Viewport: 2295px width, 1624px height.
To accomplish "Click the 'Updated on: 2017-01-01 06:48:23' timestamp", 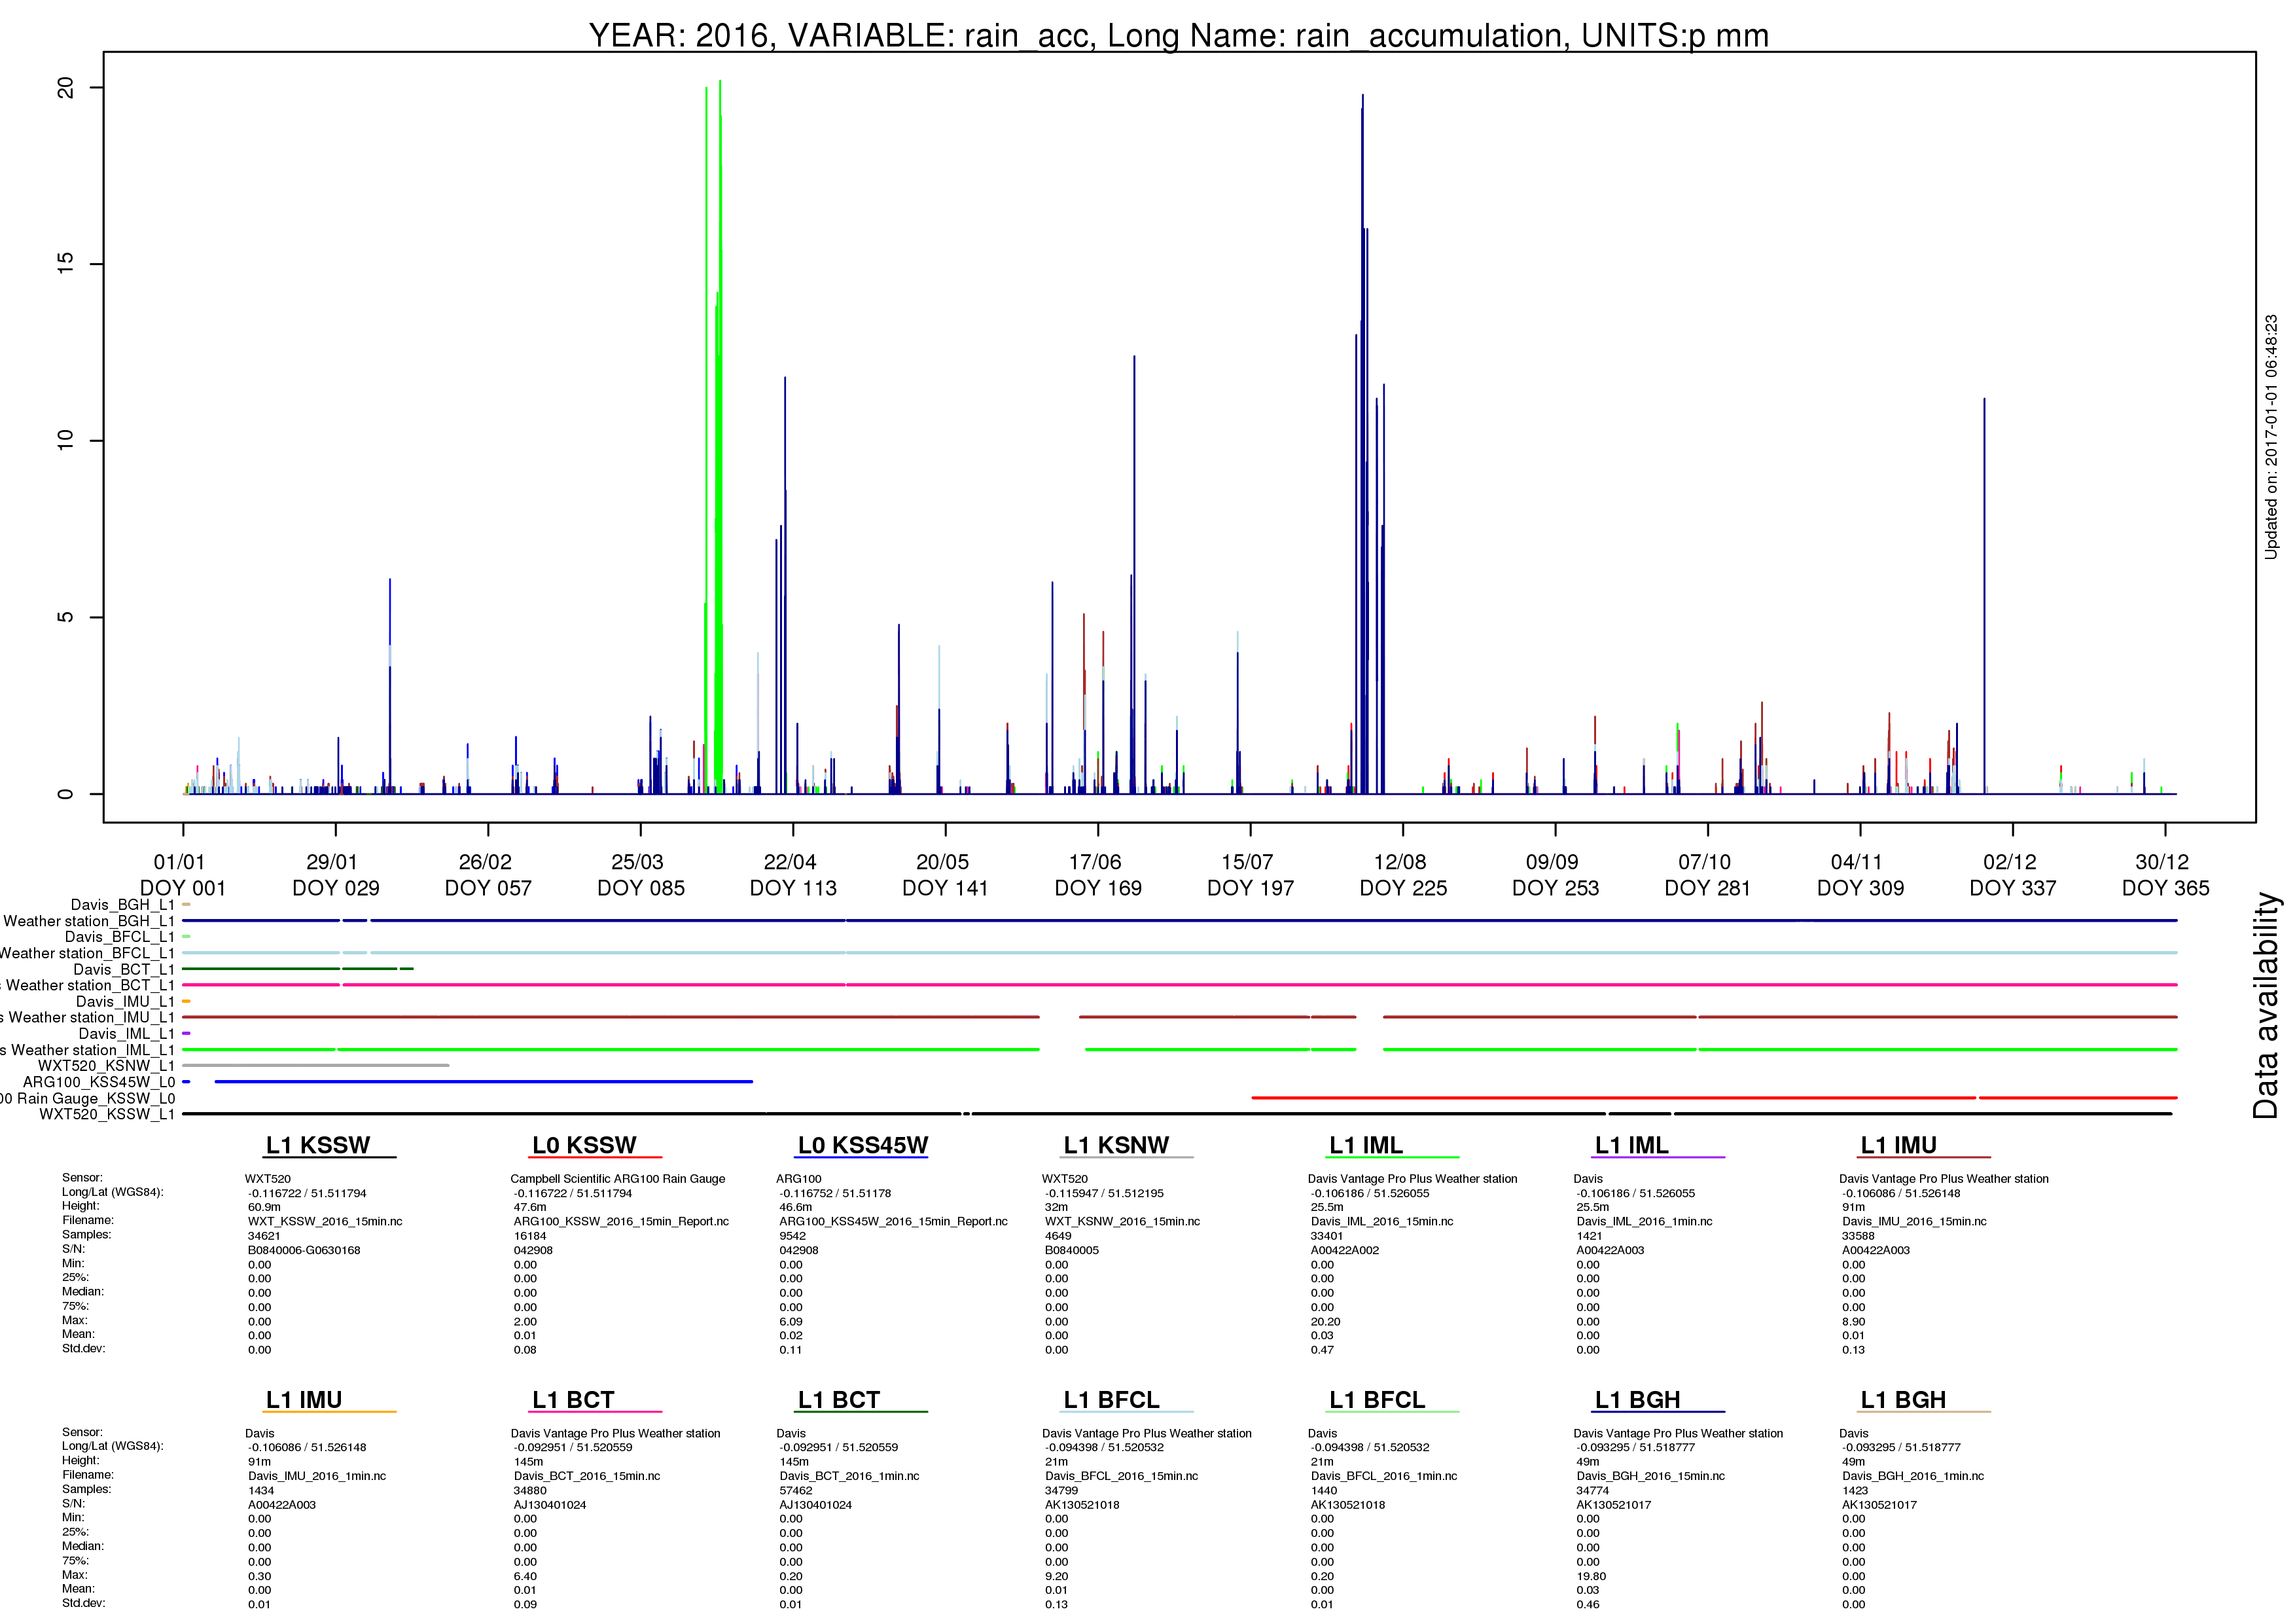I will click(x=2271, y=437).
